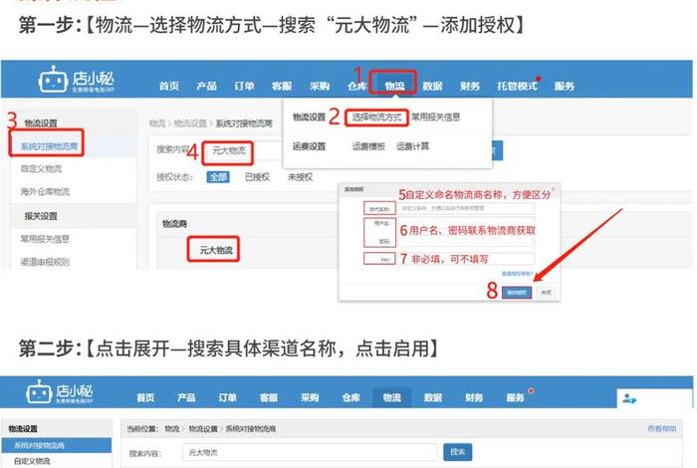This screenshot has height=468, width=697.
Task: Click the 搜索内容 input field in step two
Action: [310, 452]
